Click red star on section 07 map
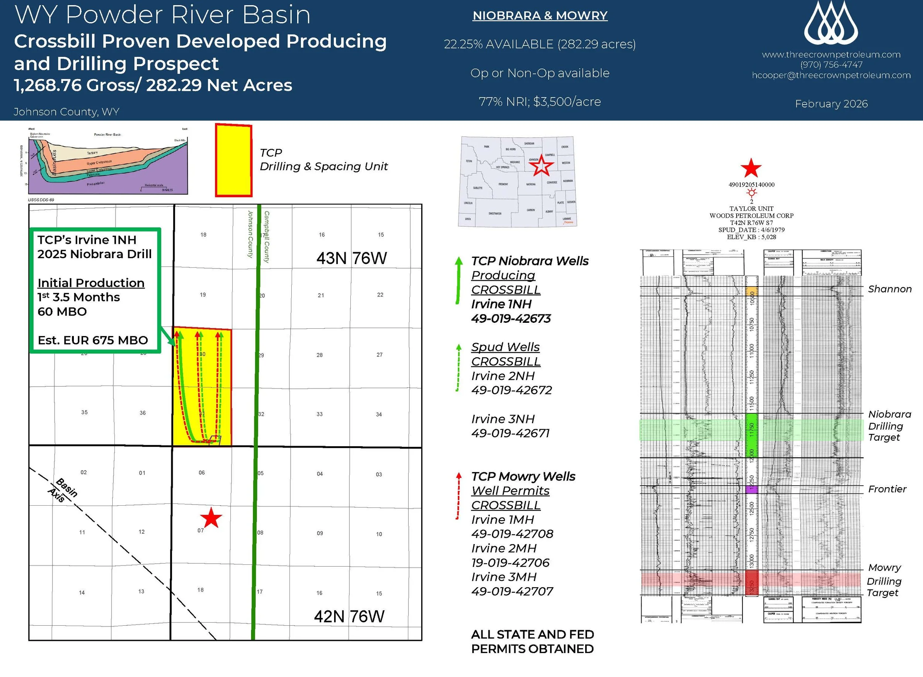The image size is (923, 677). click(211, 518)
